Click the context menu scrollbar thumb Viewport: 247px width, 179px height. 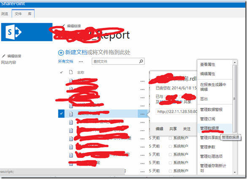(x=235, y=99)
